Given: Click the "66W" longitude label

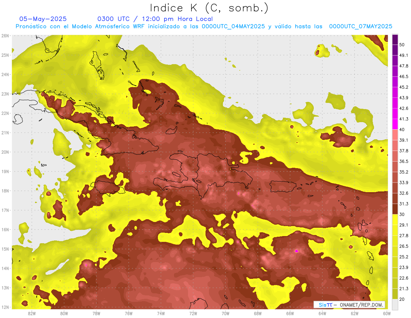Looking at the screenshot, I should pos(290,313).
